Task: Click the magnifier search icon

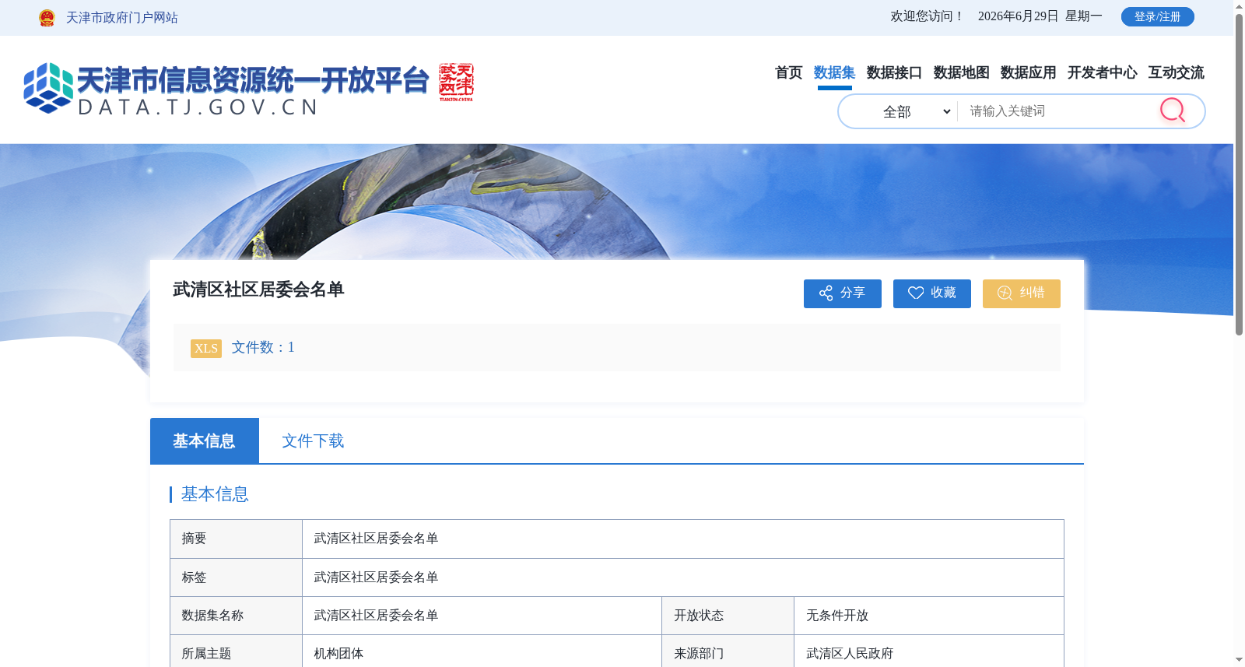Action: (x=1173, y=111)
